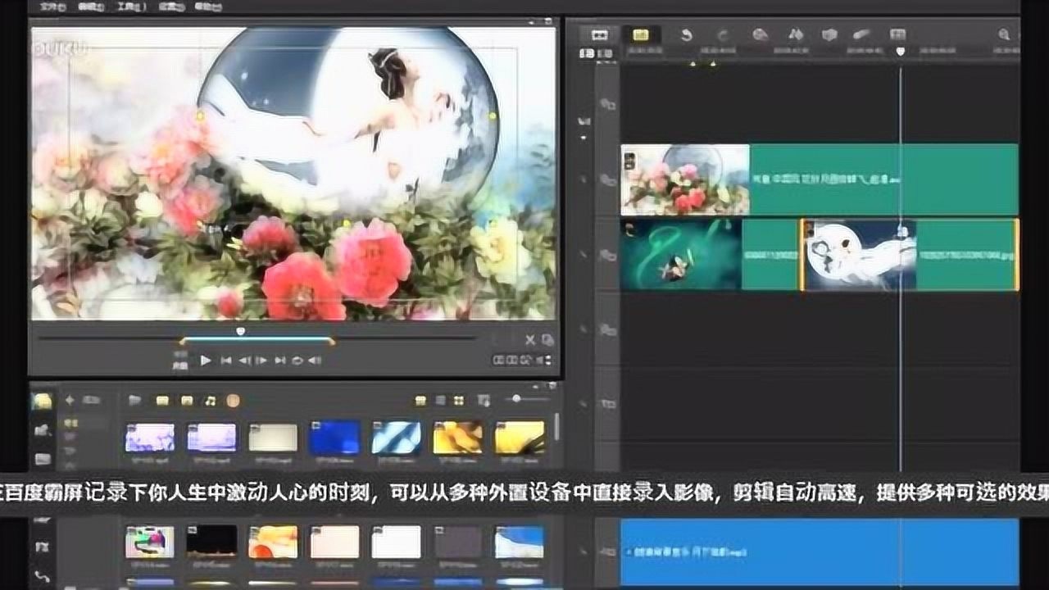Viewport: 1049px width, 590px height.
Task: Open the Media library panel icon
Action: (42, 401)
